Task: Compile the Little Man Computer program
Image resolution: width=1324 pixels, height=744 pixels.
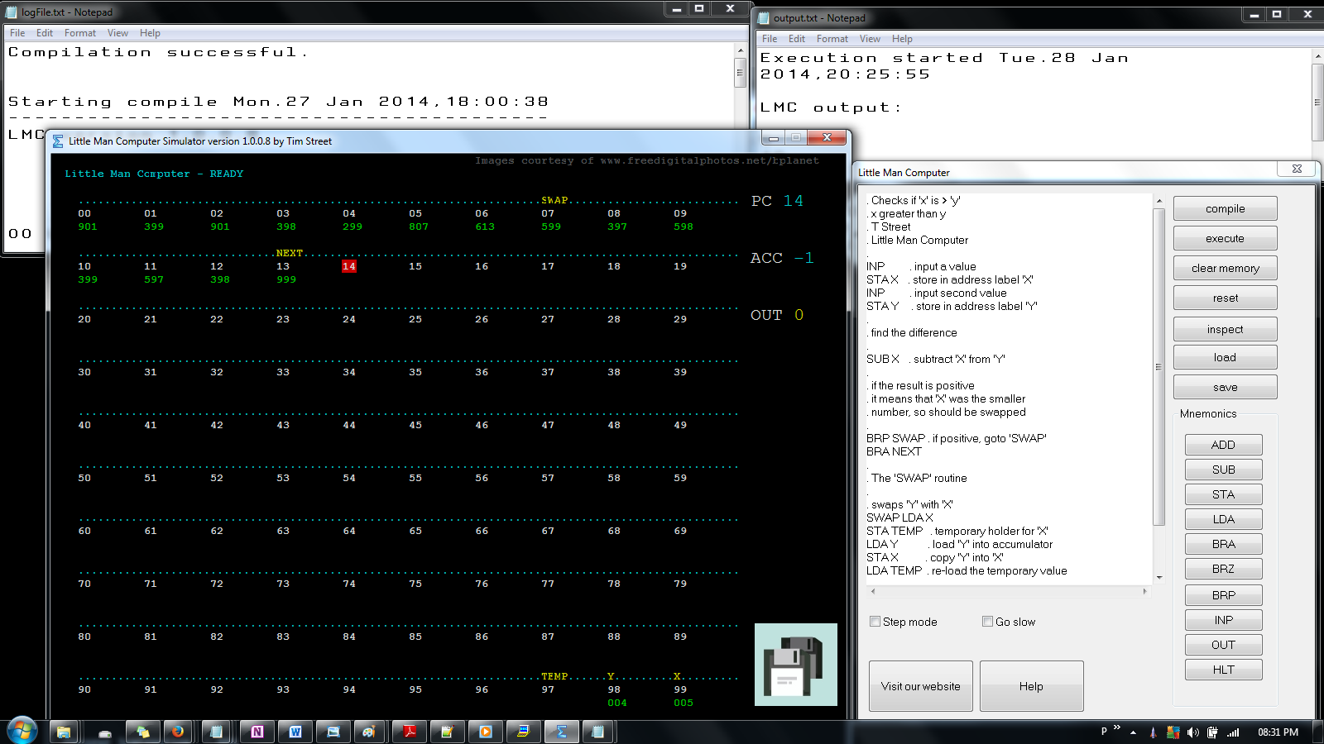Action: (x=1225, y=208)
